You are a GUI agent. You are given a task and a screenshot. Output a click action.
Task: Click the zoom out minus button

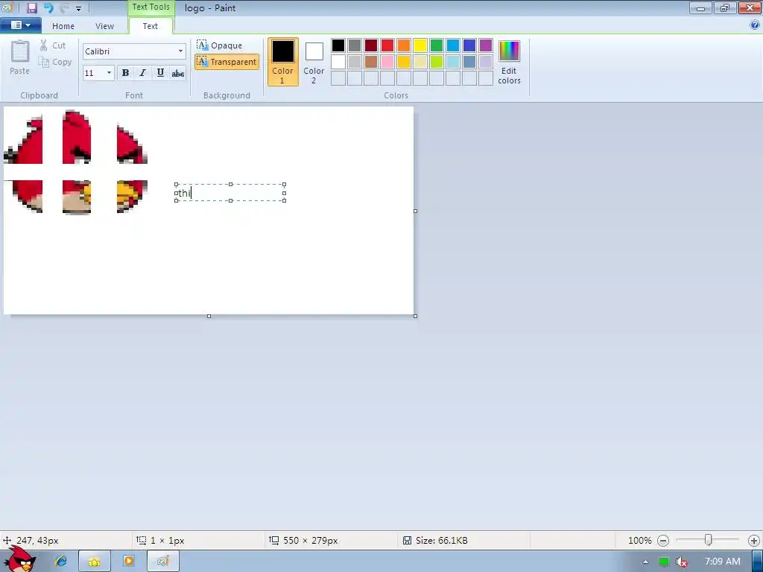coord(662,541)
